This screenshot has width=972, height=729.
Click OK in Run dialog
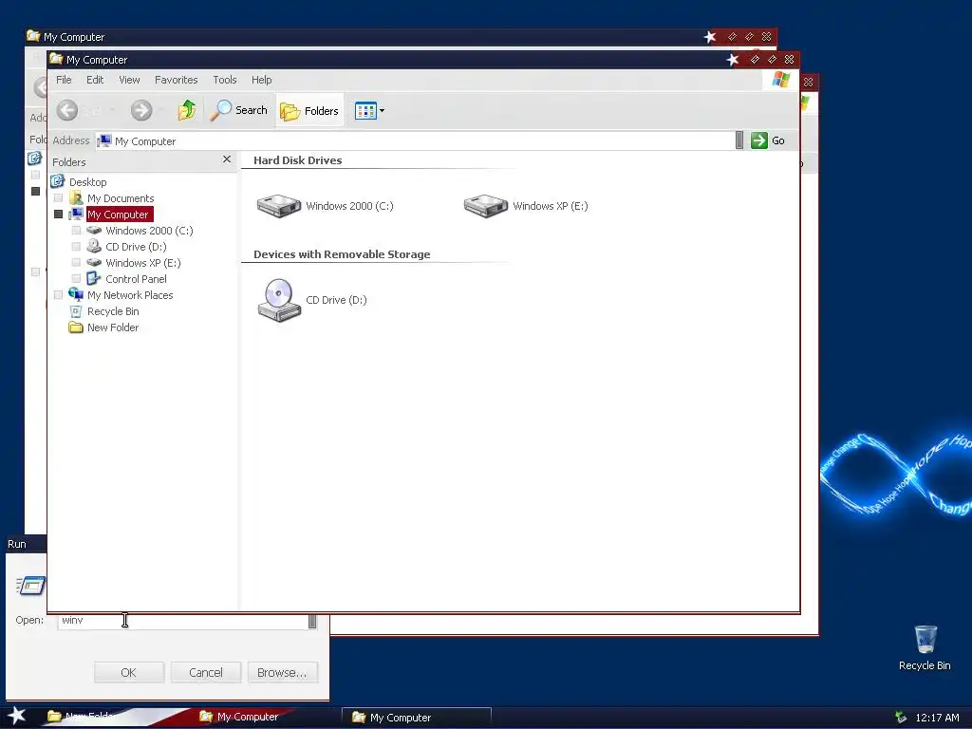tap(129, 672)
